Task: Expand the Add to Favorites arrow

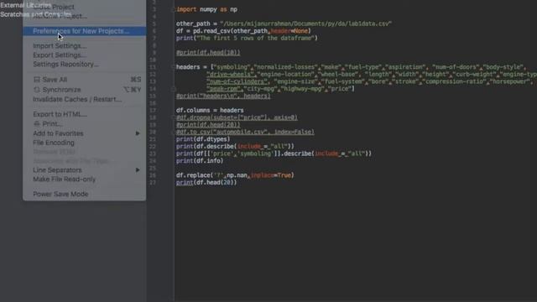Action: pyautogui.click(x=138, y=133)
